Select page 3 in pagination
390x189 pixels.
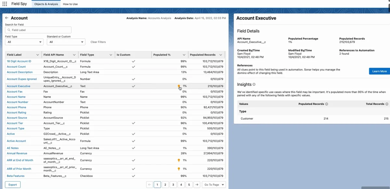(x=173, y=185)
